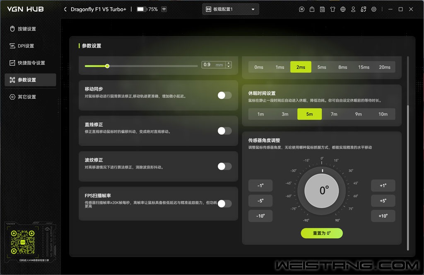The height and width of the screenshot is (275, 424).
Task: Click the 休眠时间设置 heading
Action: point(262,93)
